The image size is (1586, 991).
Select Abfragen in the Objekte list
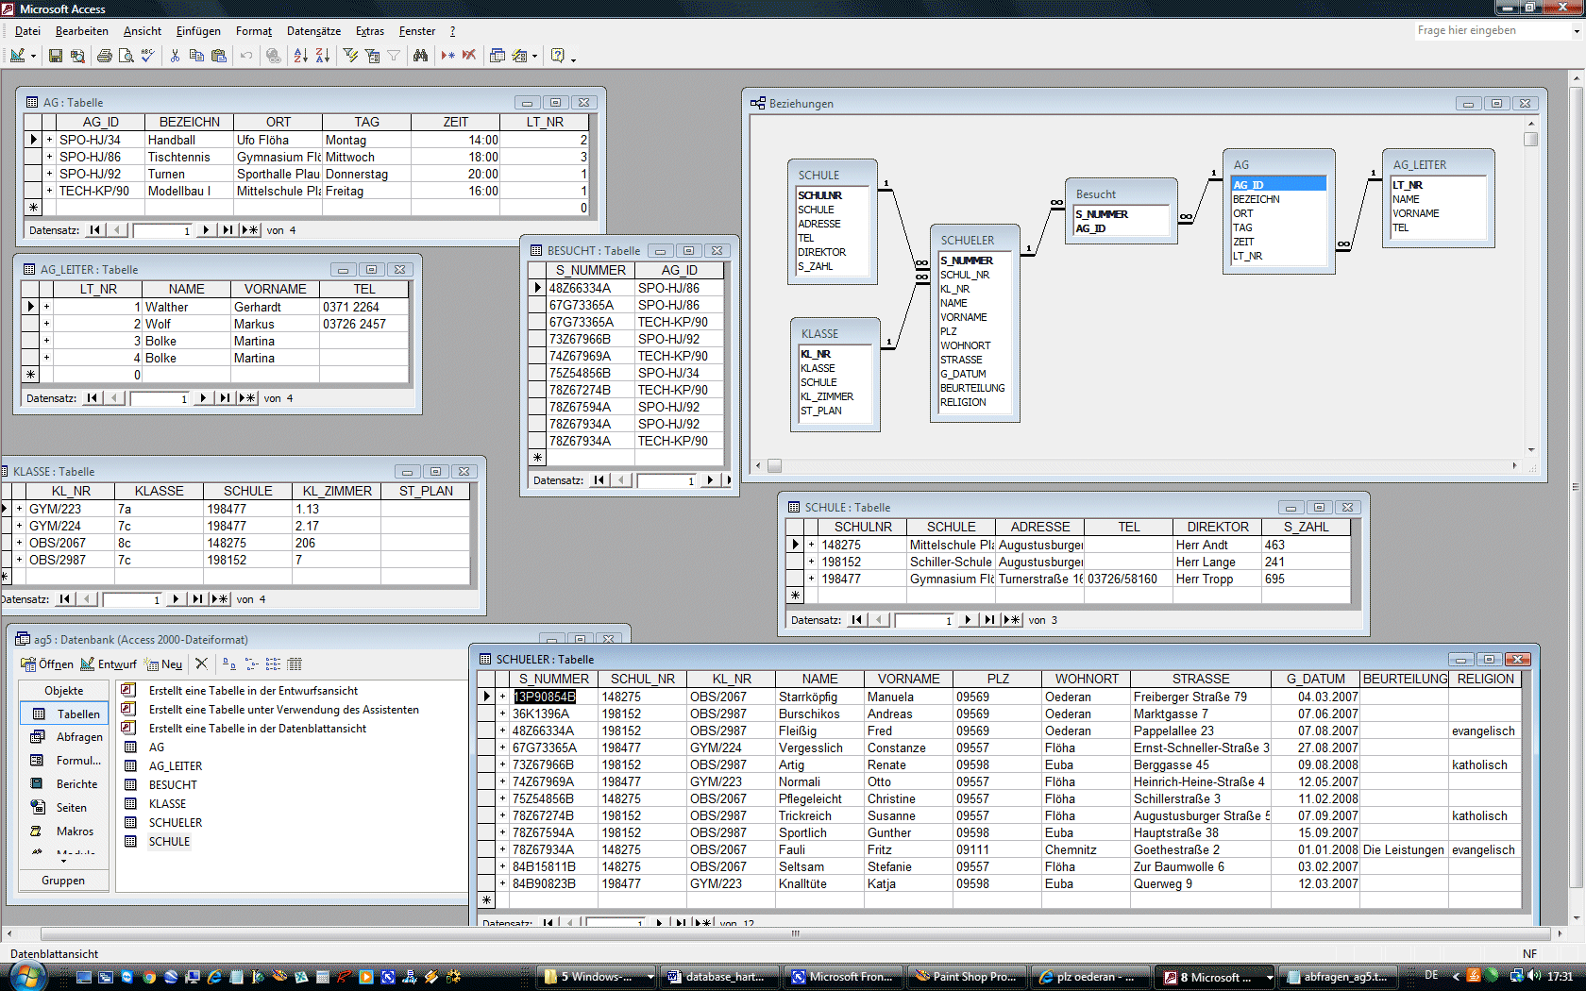(x=65, y=737)
